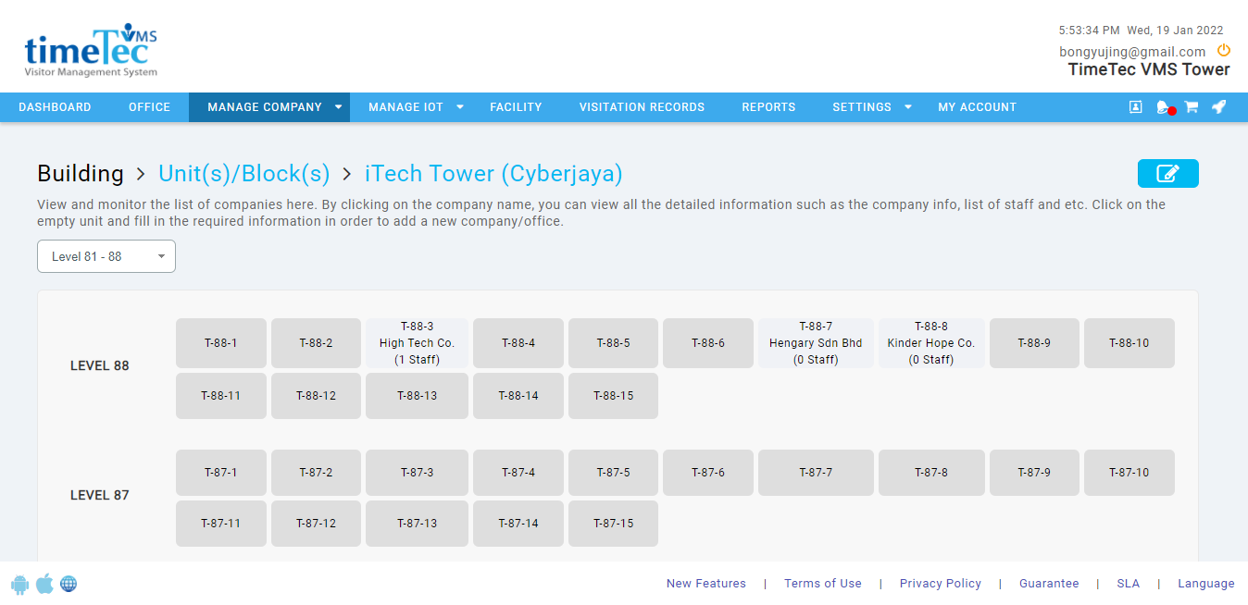Click the iTech Tower (Cyberjaya) breadcrumb
This screenshot has width=1248, height=605.
tap(493, 174)
